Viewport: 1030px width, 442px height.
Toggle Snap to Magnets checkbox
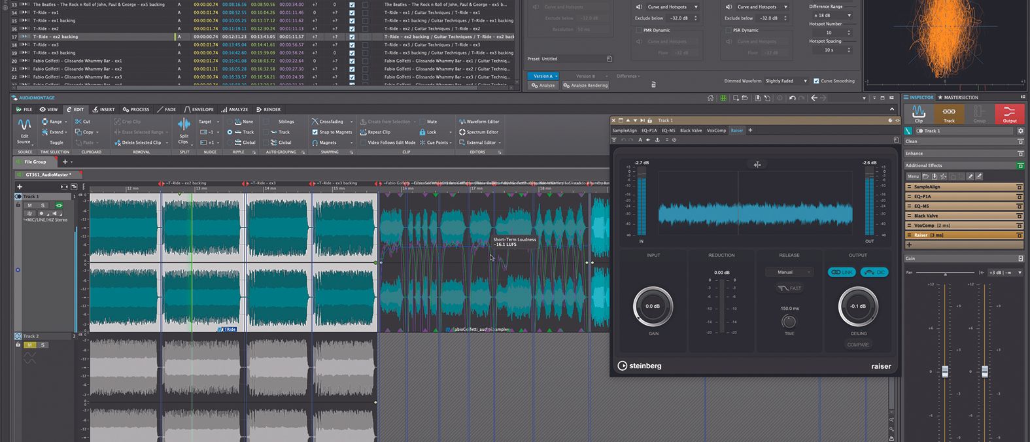click(315, 132)
